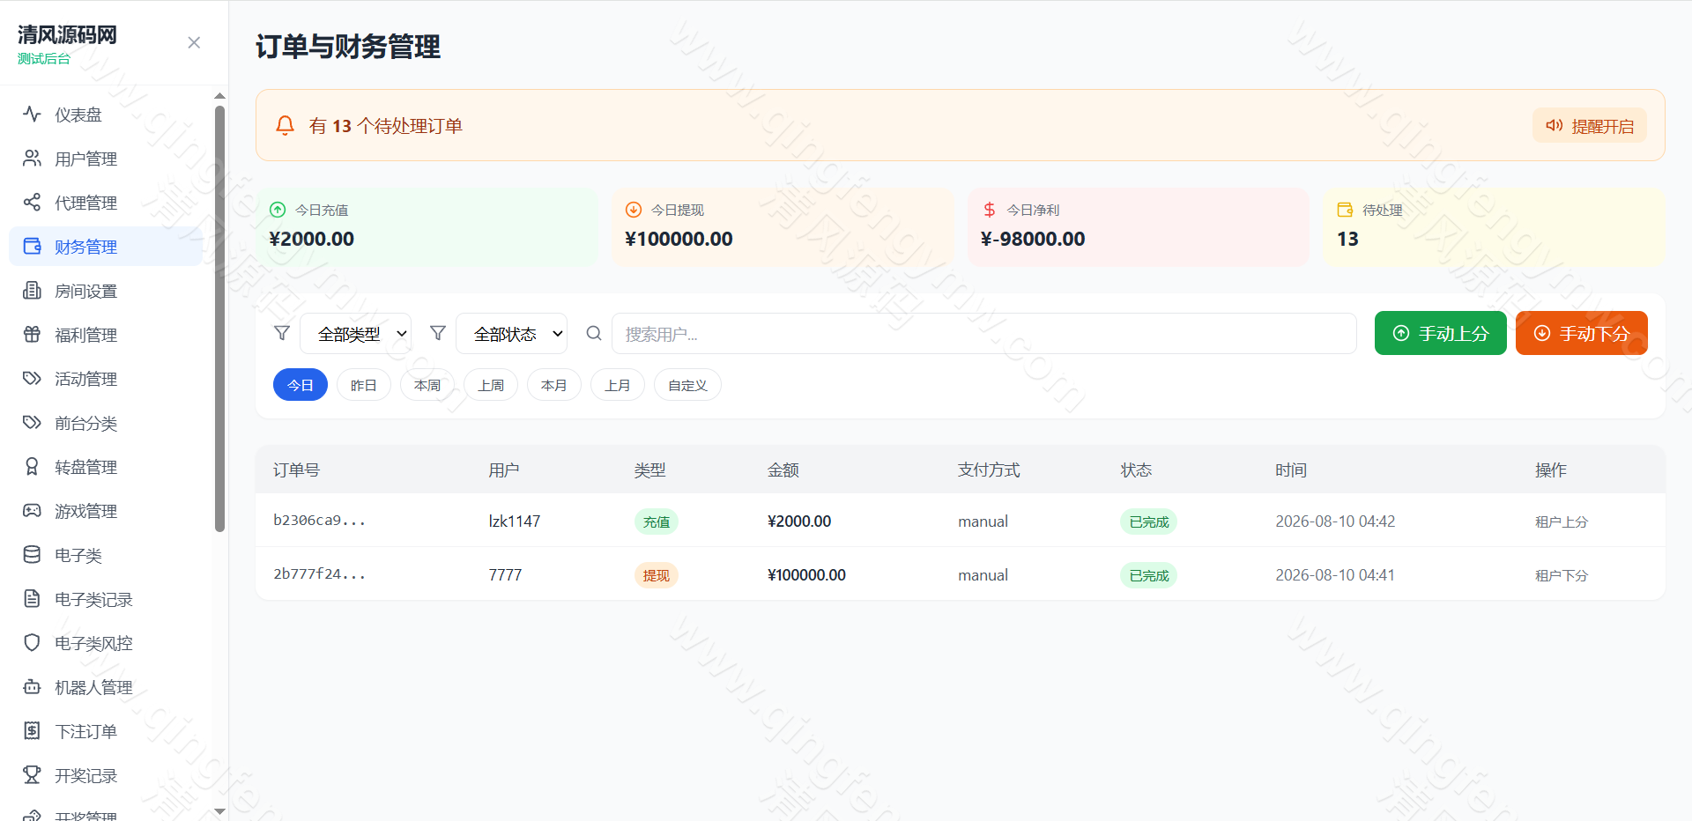Click order number 2b777f24...
The height and width of the screenshot is (821, 1692).
click(x=319, y=573)
